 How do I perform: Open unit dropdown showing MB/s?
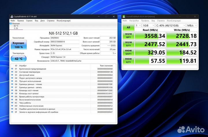point(192,26)
